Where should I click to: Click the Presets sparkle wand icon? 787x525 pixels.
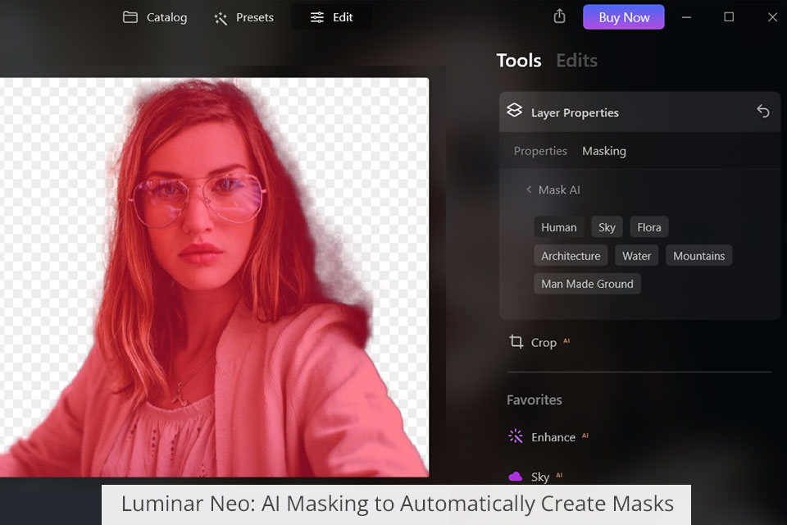click(221, 17)
